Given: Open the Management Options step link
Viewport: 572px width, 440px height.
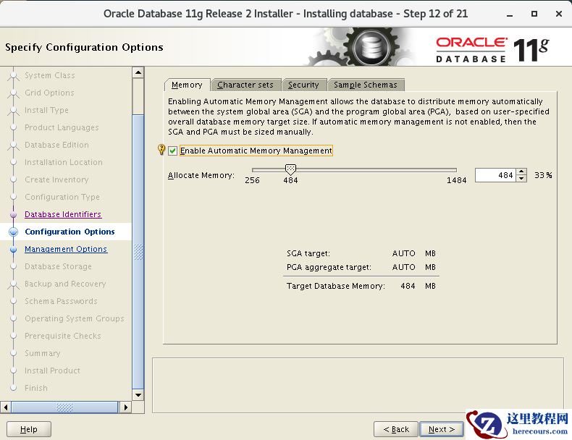Looking at the screenshot, I should click(66, 249).
